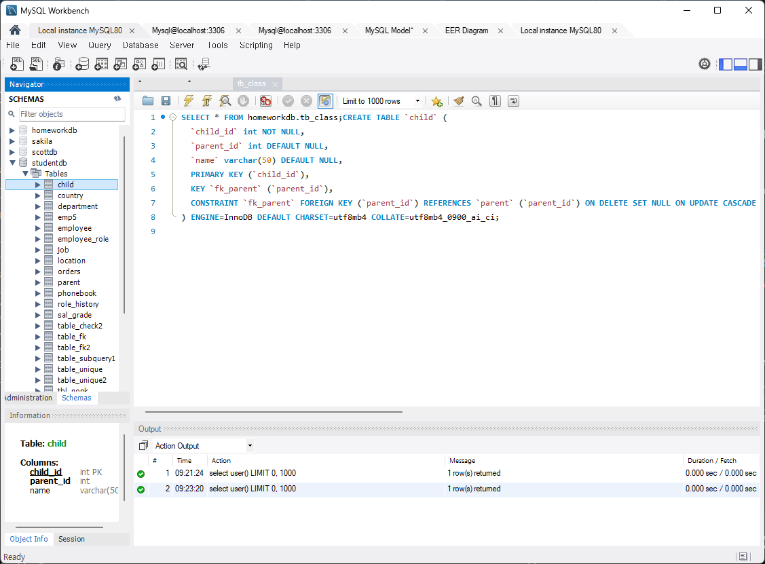Switch to the Session tab
Image resolution: width=765 pixels, height=564 pixels.
point(71,539)
